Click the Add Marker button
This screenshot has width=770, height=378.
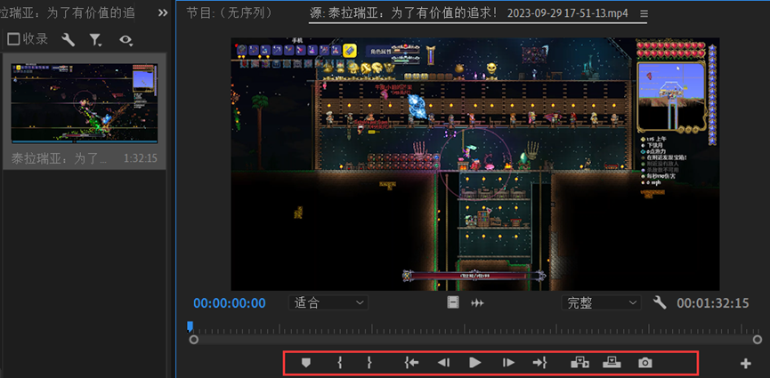[x=305, y=363]
